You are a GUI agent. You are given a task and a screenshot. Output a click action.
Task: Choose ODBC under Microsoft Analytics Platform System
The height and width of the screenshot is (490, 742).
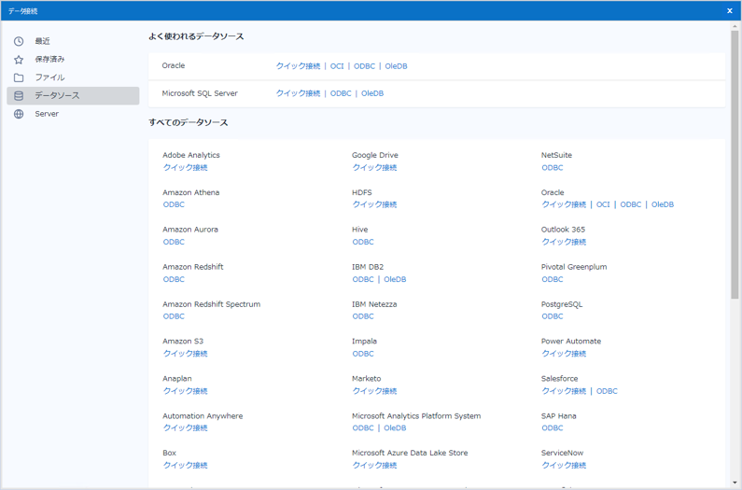363,428
